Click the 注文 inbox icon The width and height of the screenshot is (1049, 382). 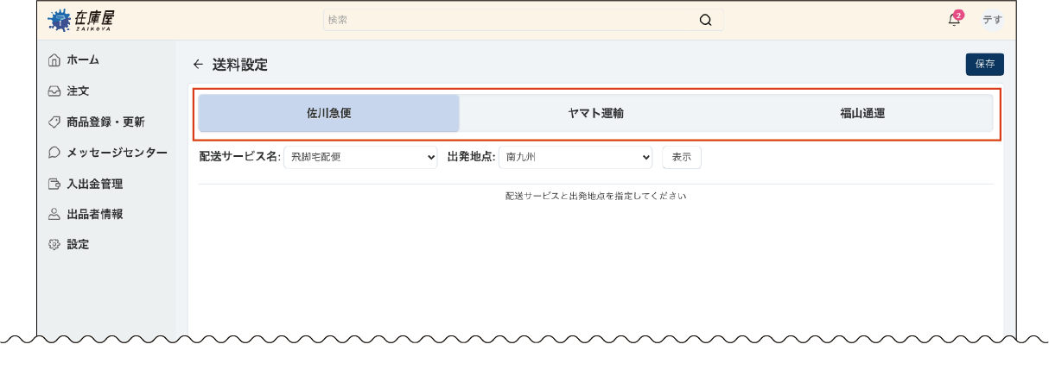click(x=54, y=91)
